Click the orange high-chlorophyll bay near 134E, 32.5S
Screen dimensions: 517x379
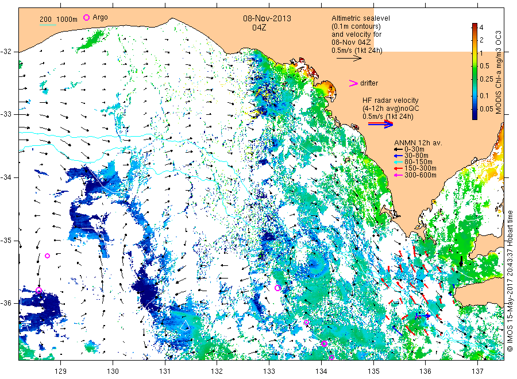[x=326, y=88]
